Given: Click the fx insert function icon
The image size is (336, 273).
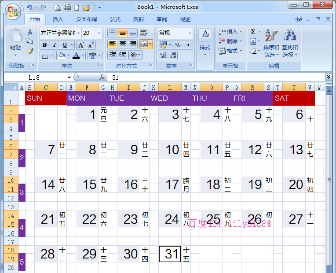Looking at the screenshot, I should pyautogui.click(x=102, y=77).
